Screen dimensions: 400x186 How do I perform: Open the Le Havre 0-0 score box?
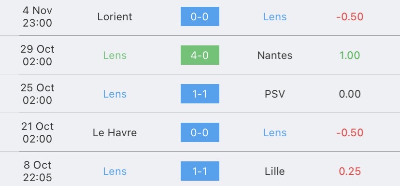(200, 132)
